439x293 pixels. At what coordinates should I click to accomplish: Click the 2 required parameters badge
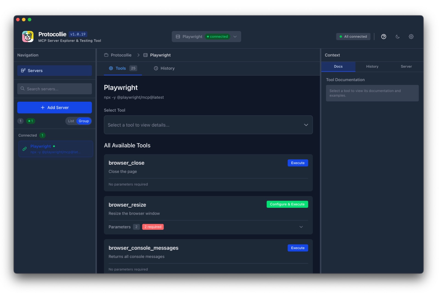click(x=153, y=227)
